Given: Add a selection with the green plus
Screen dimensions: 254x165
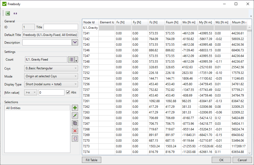Looking at the screenshot, I should pyautogui.click(x=75, y=108).
